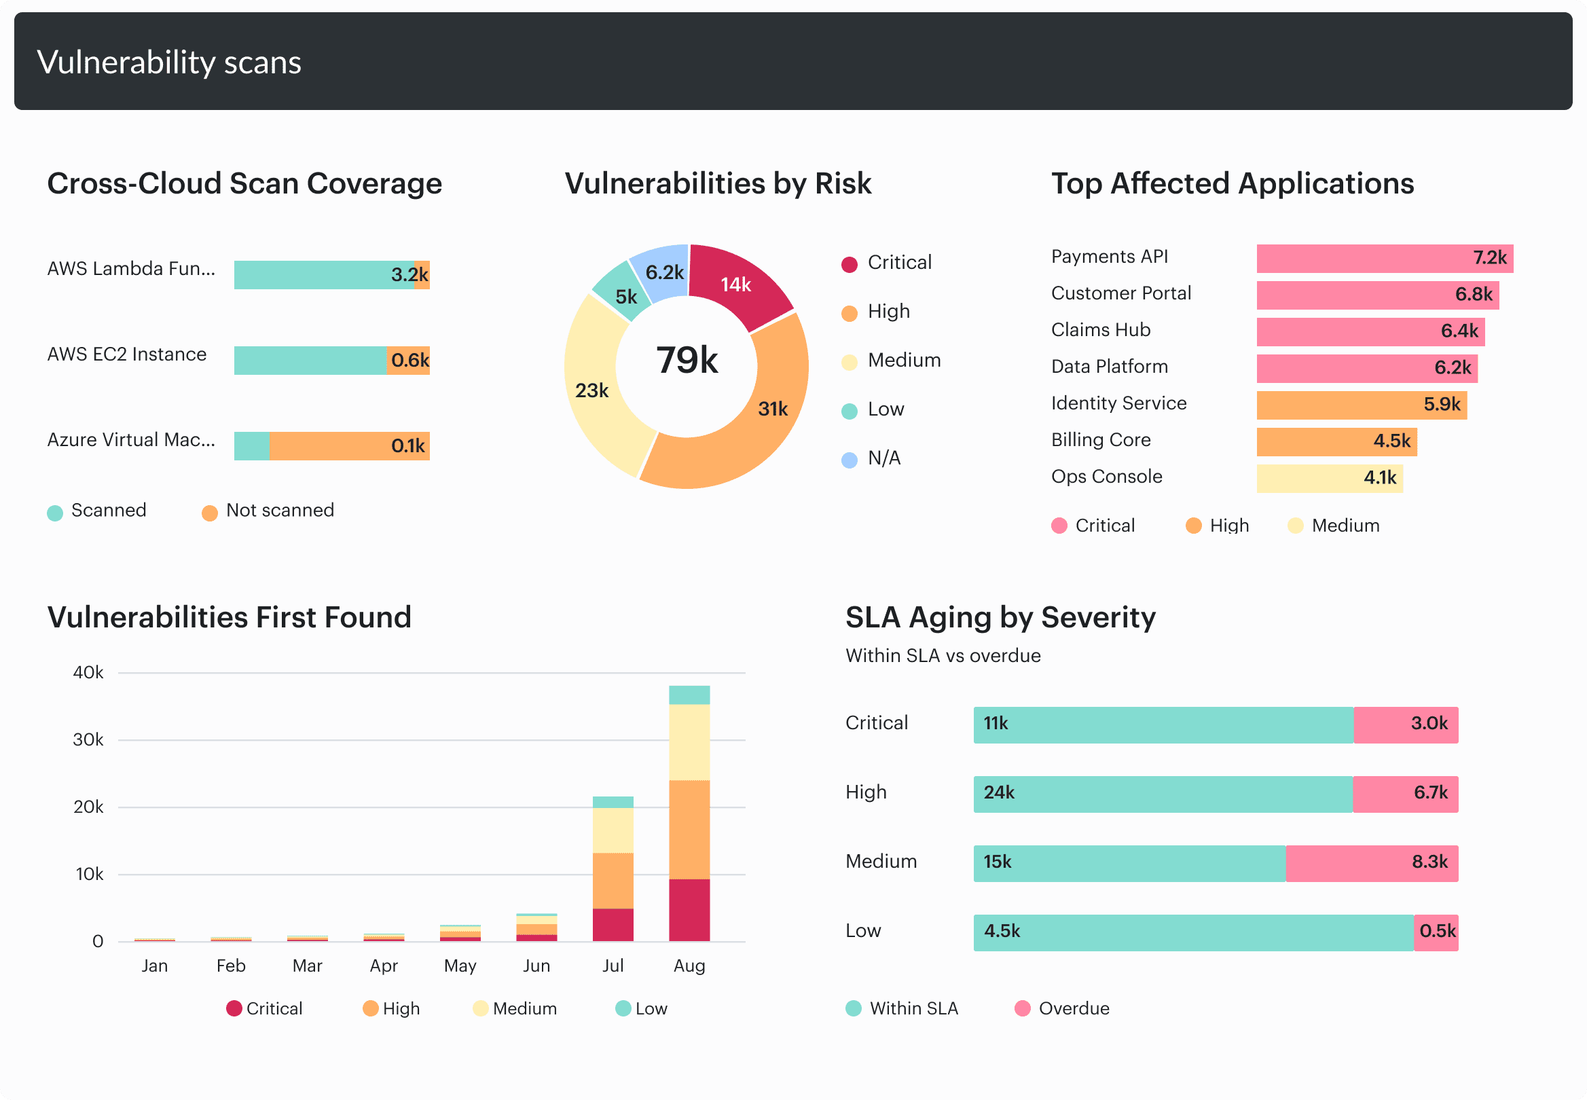Click the Critical within-SLA 11k segment
1587x1100 pixels.
tap(1163, 725)
